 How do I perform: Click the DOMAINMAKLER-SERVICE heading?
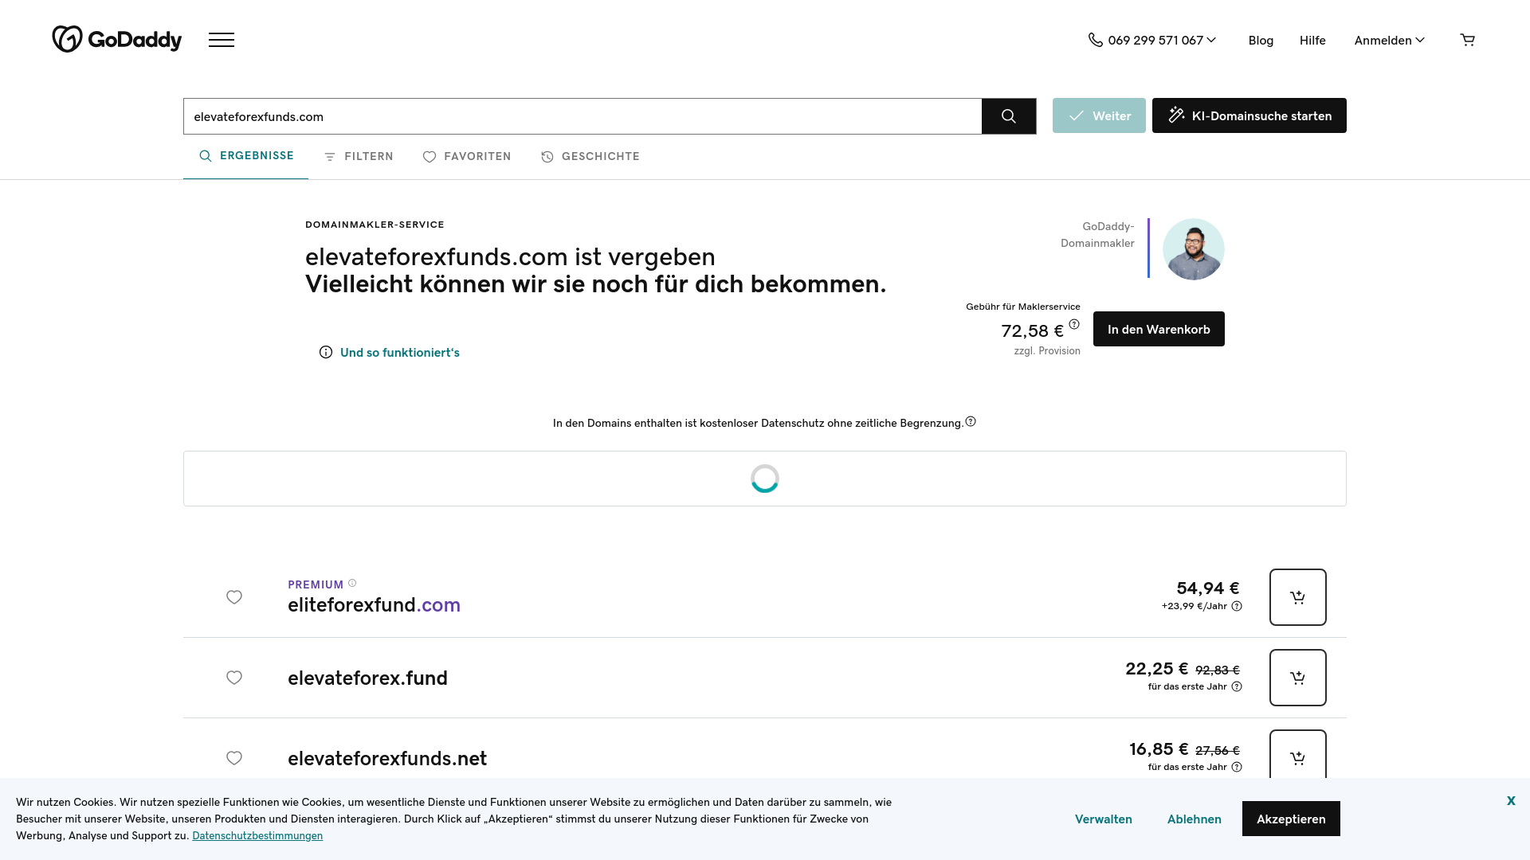click(375, 225)
